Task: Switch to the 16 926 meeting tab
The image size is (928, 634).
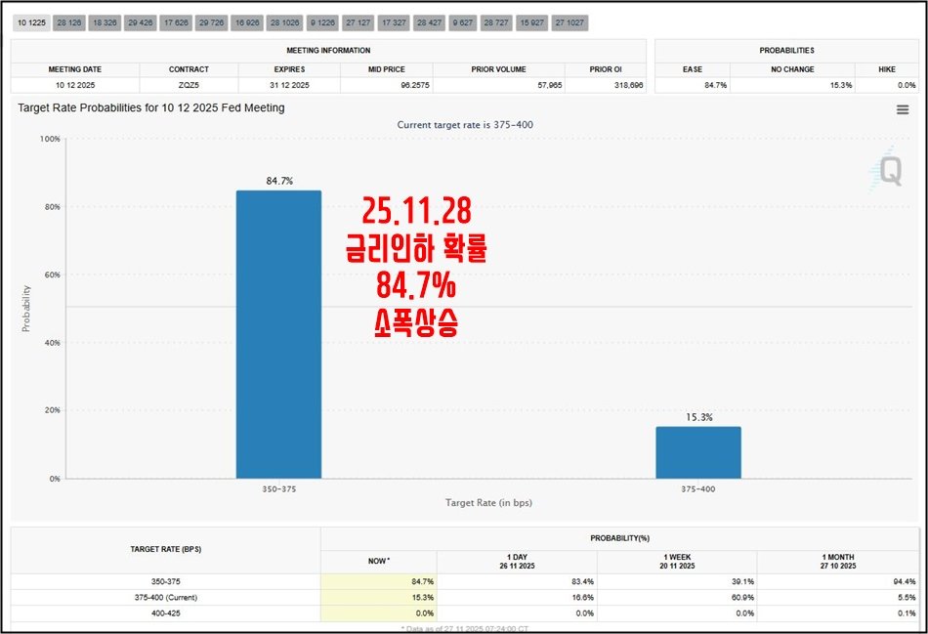Action: click(247, 21)
